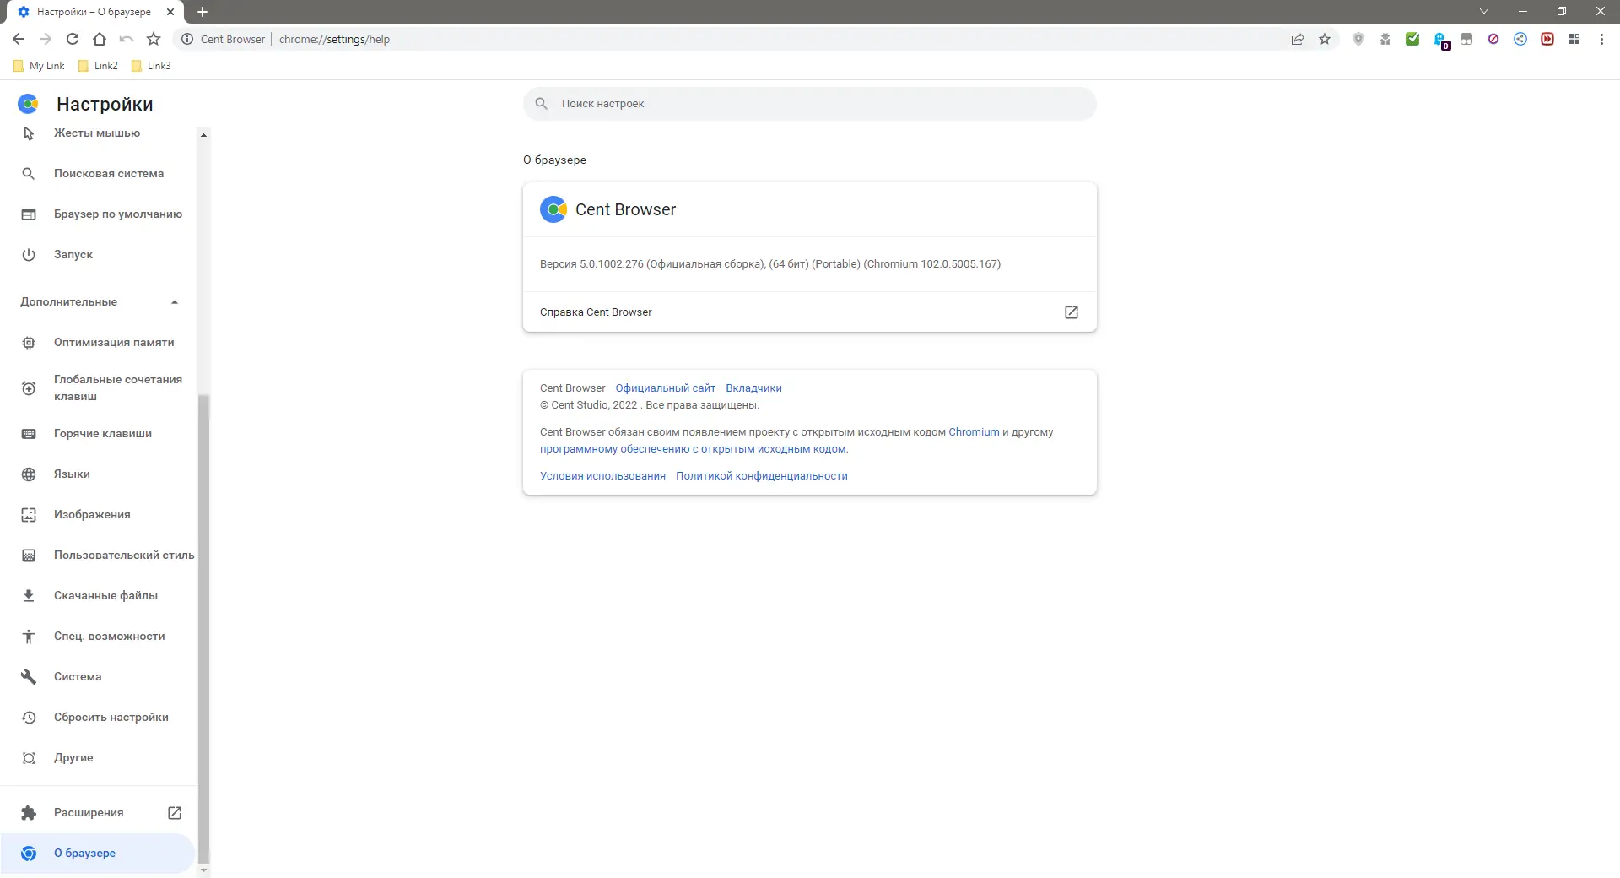The width and height of the screenshot is (1620, 878).
Task: Open the shield extension icon
Action: click(x=1358, y=39)
